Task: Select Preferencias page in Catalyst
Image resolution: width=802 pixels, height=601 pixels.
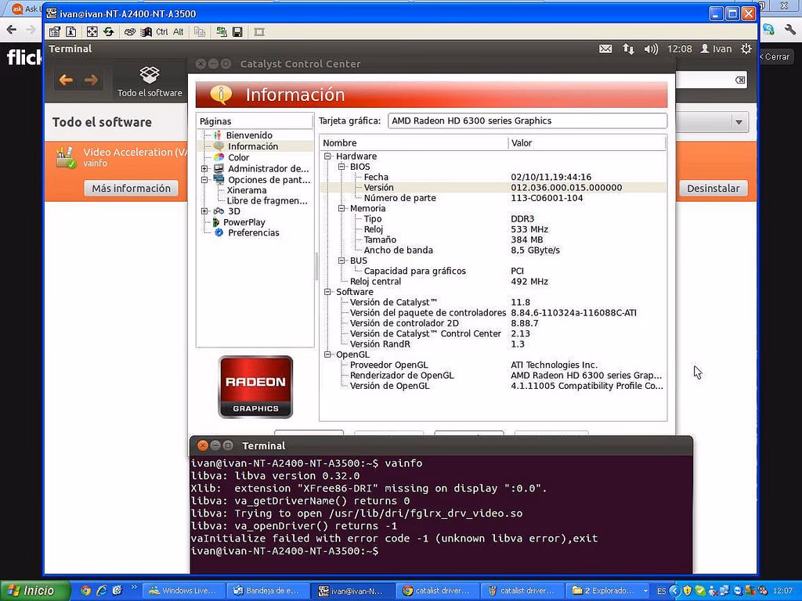Action: pos(253,233)
